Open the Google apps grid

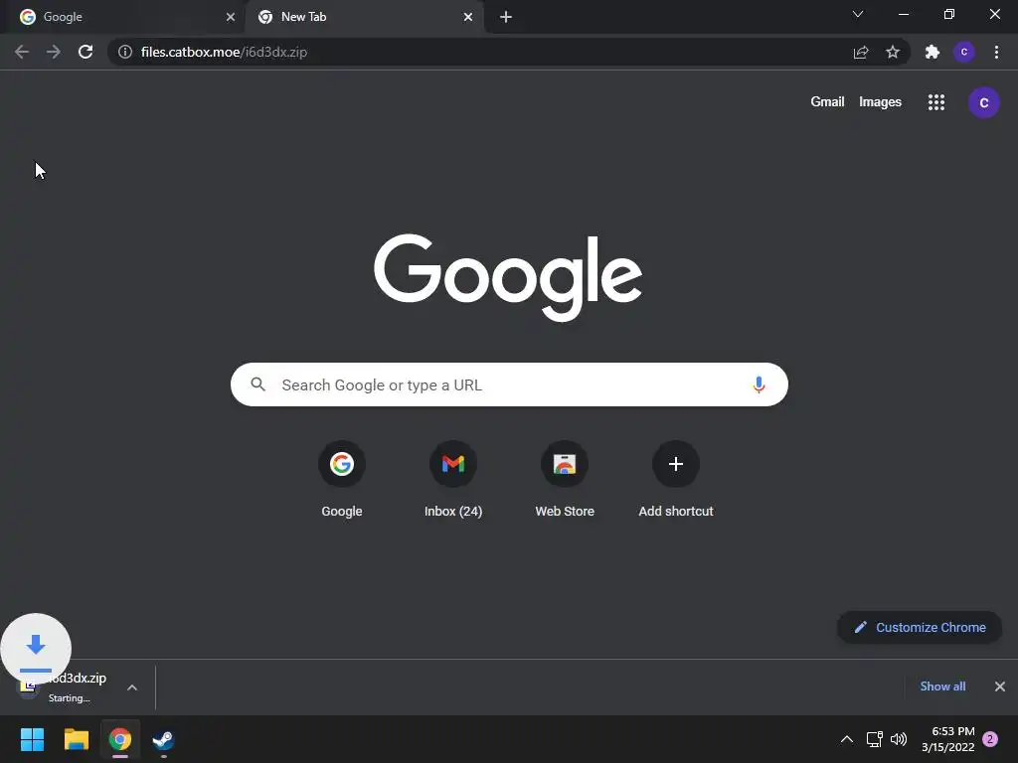936,102
